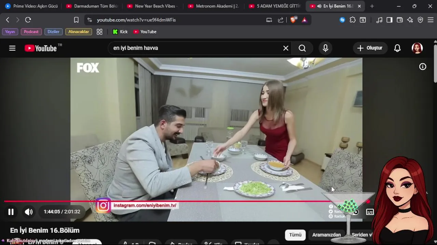
Task: Open the Alınacaklar bookmark folder
Action: 79,32
